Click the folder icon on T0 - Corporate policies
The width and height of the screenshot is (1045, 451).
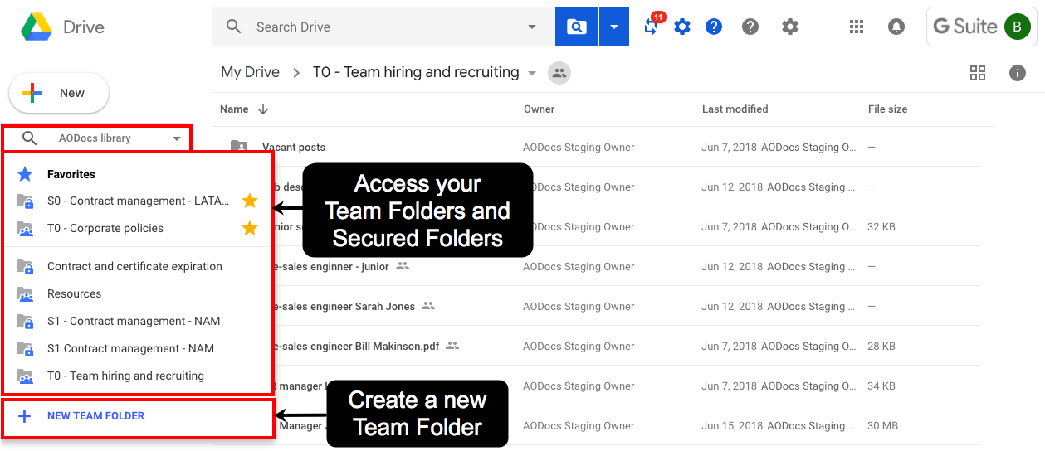click(25, 229)
